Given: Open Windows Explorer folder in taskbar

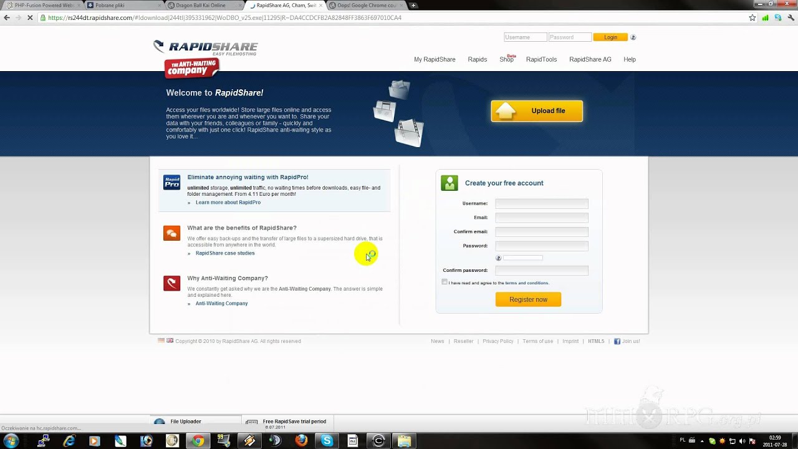Looking at the screenshot, I should tap(405, 441).
